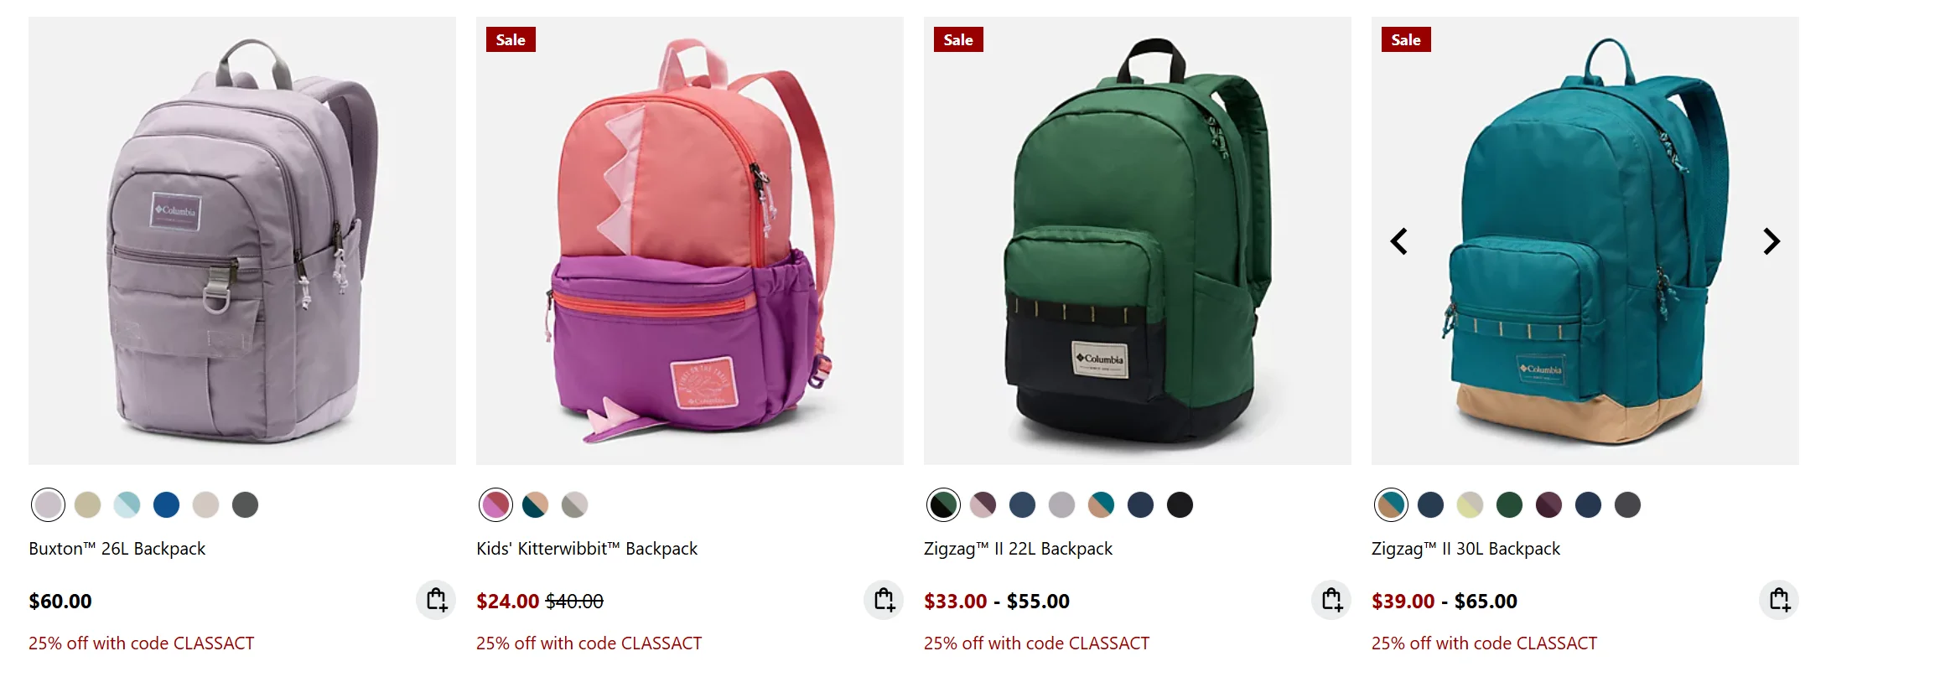Open Kids' Kitterwibbit Backpack product title
The height and width of the screenshot is (682, 1940).
(587, 549)
